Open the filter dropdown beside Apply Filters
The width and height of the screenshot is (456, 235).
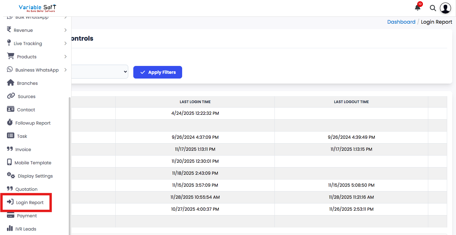pos(100,72)
